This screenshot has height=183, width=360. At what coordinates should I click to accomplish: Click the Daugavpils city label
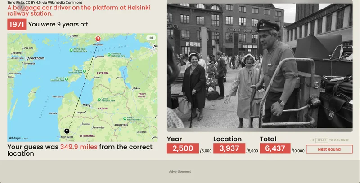[x=121, y=125]
